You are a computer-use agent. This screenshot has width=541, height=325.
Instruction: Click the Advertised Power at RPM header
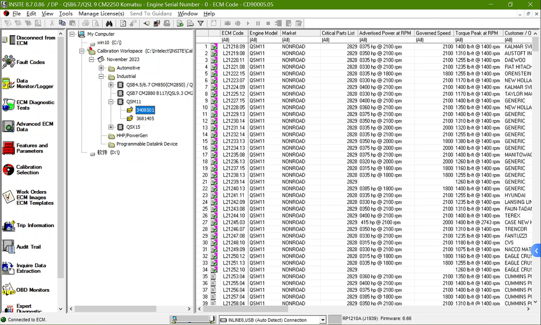(385, 33)
